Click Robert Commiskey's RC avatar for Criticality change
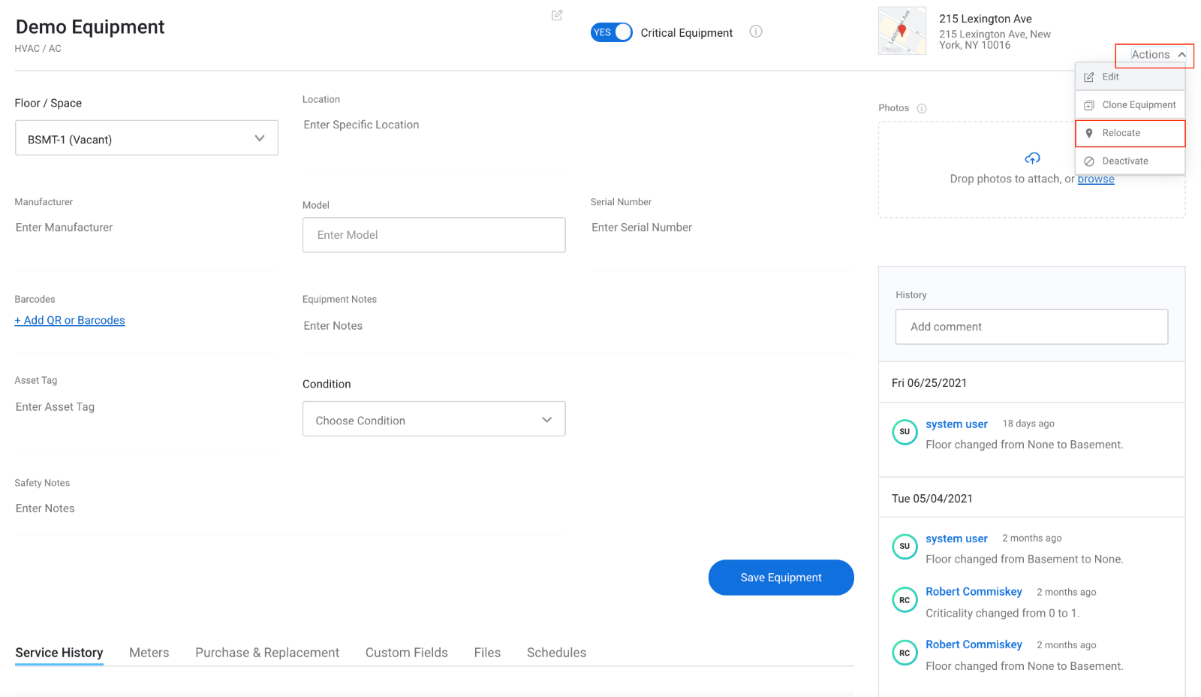 click(x=905, y=600)
